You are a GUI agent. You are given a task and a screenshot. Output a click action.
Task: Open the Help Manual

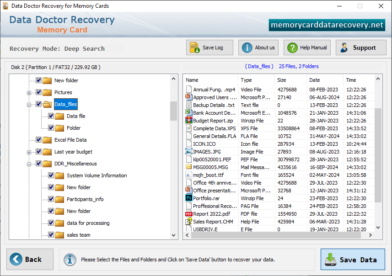[x=307, y=48]
